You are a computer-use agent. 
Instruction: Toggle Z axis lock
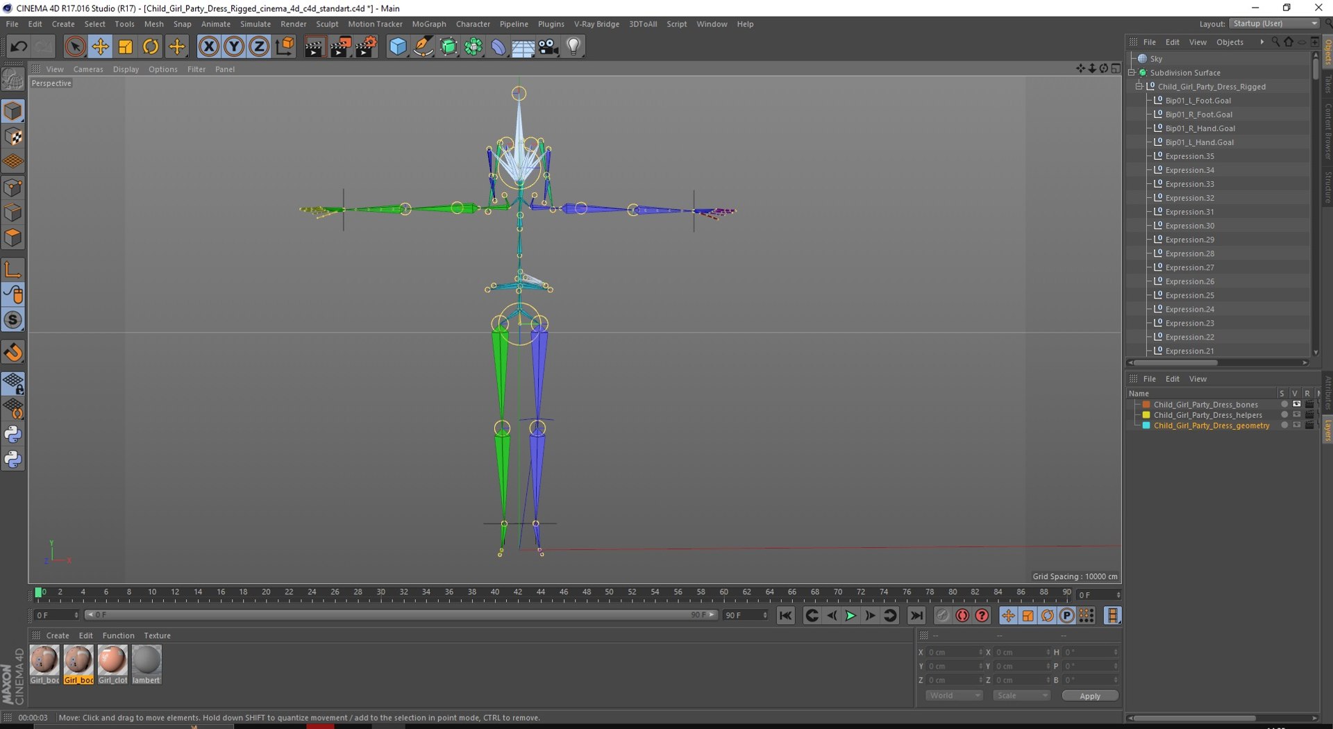click(x=259, y=47)
